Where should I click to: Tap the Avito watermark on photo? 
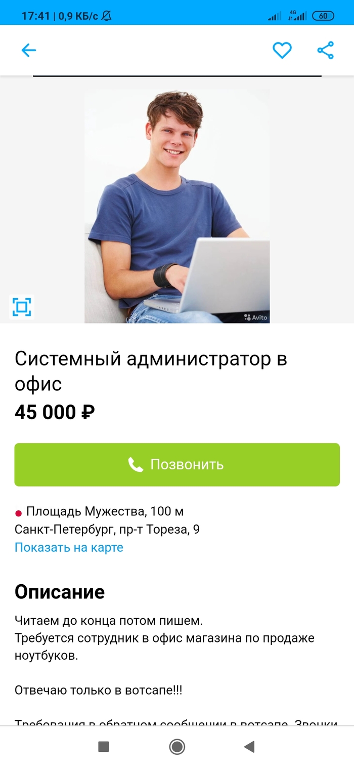255,317
